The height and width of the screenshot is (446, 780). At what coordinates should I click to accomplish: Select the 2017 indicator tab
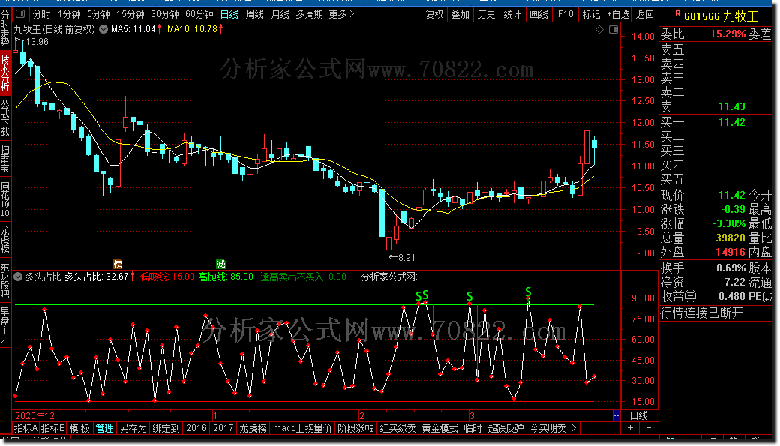click(x=223, y=427)
